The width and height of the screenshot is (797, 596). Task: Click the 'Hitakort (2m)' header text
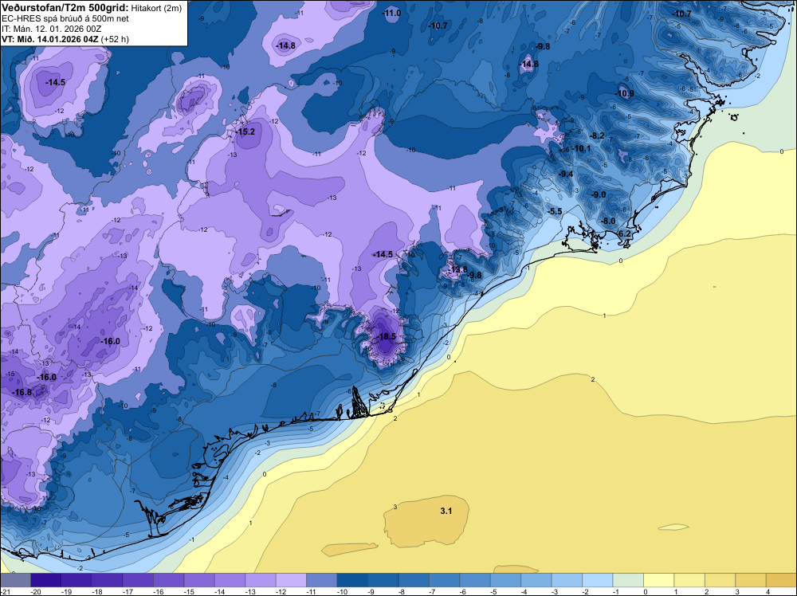[156, 7]
